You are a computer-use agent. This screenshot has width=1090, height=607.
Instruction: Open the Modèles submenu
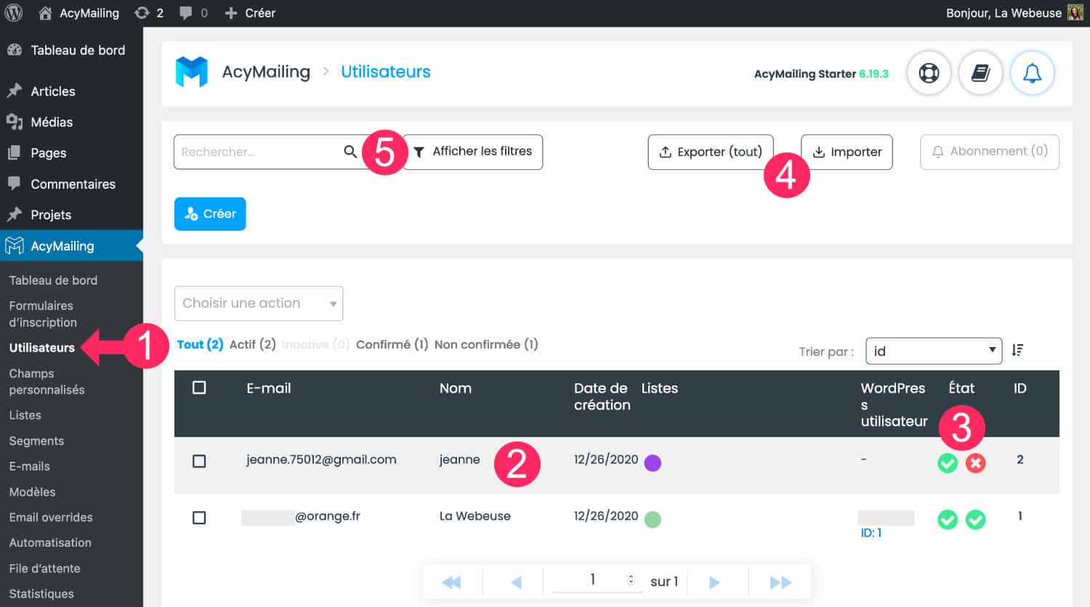tap(32, 492)
